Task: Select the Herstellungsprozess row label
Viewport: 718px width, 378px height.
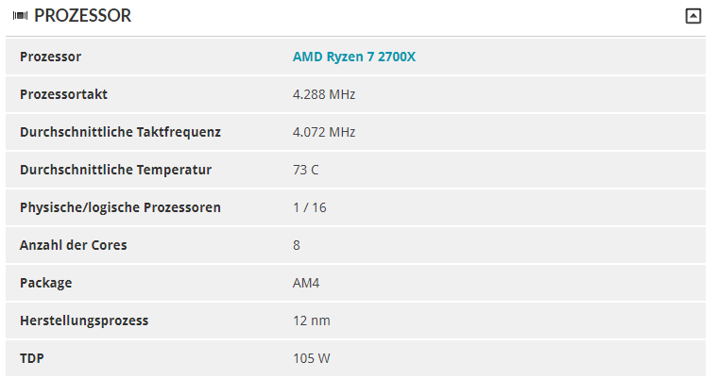Action: tap(84, 320)
